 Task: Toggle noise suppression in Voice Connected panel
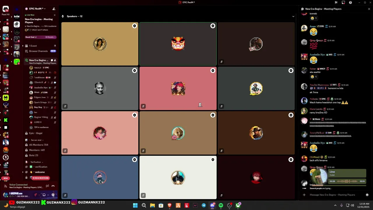(47, 186)
